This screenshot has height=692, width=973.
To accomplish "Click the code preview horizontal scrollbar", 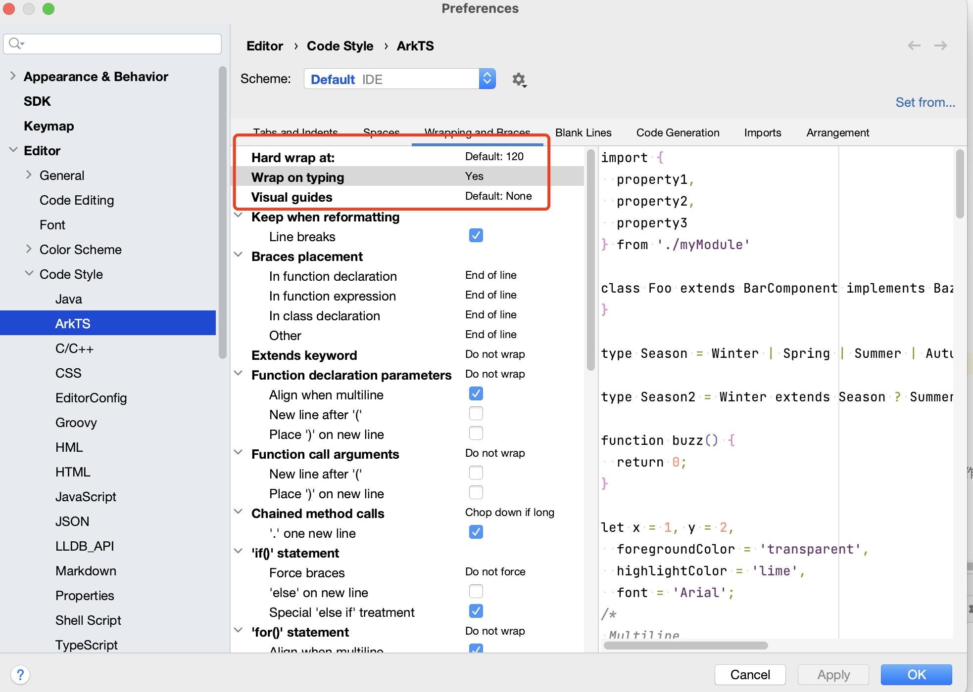I will tap(685, 645).
